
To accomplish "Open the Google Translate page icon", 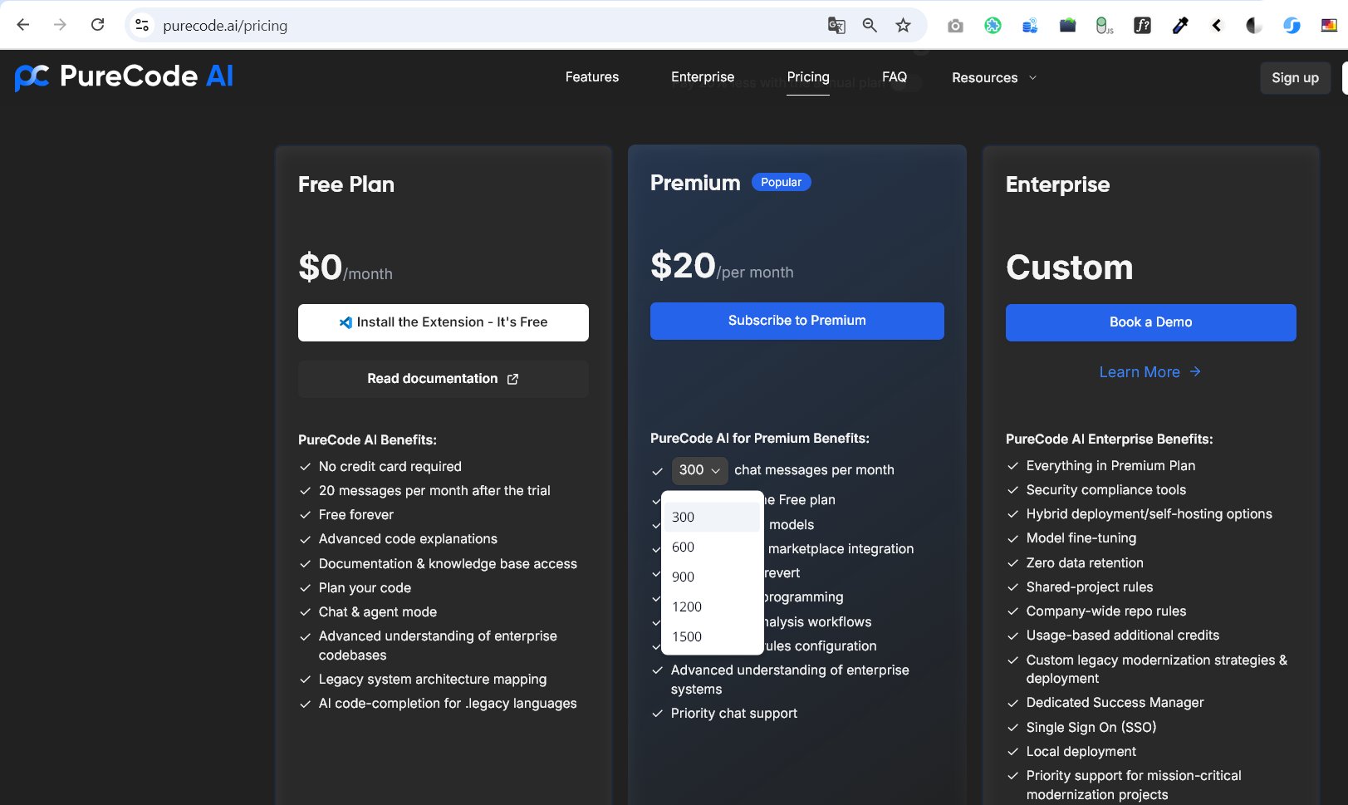I will [836, 26].
